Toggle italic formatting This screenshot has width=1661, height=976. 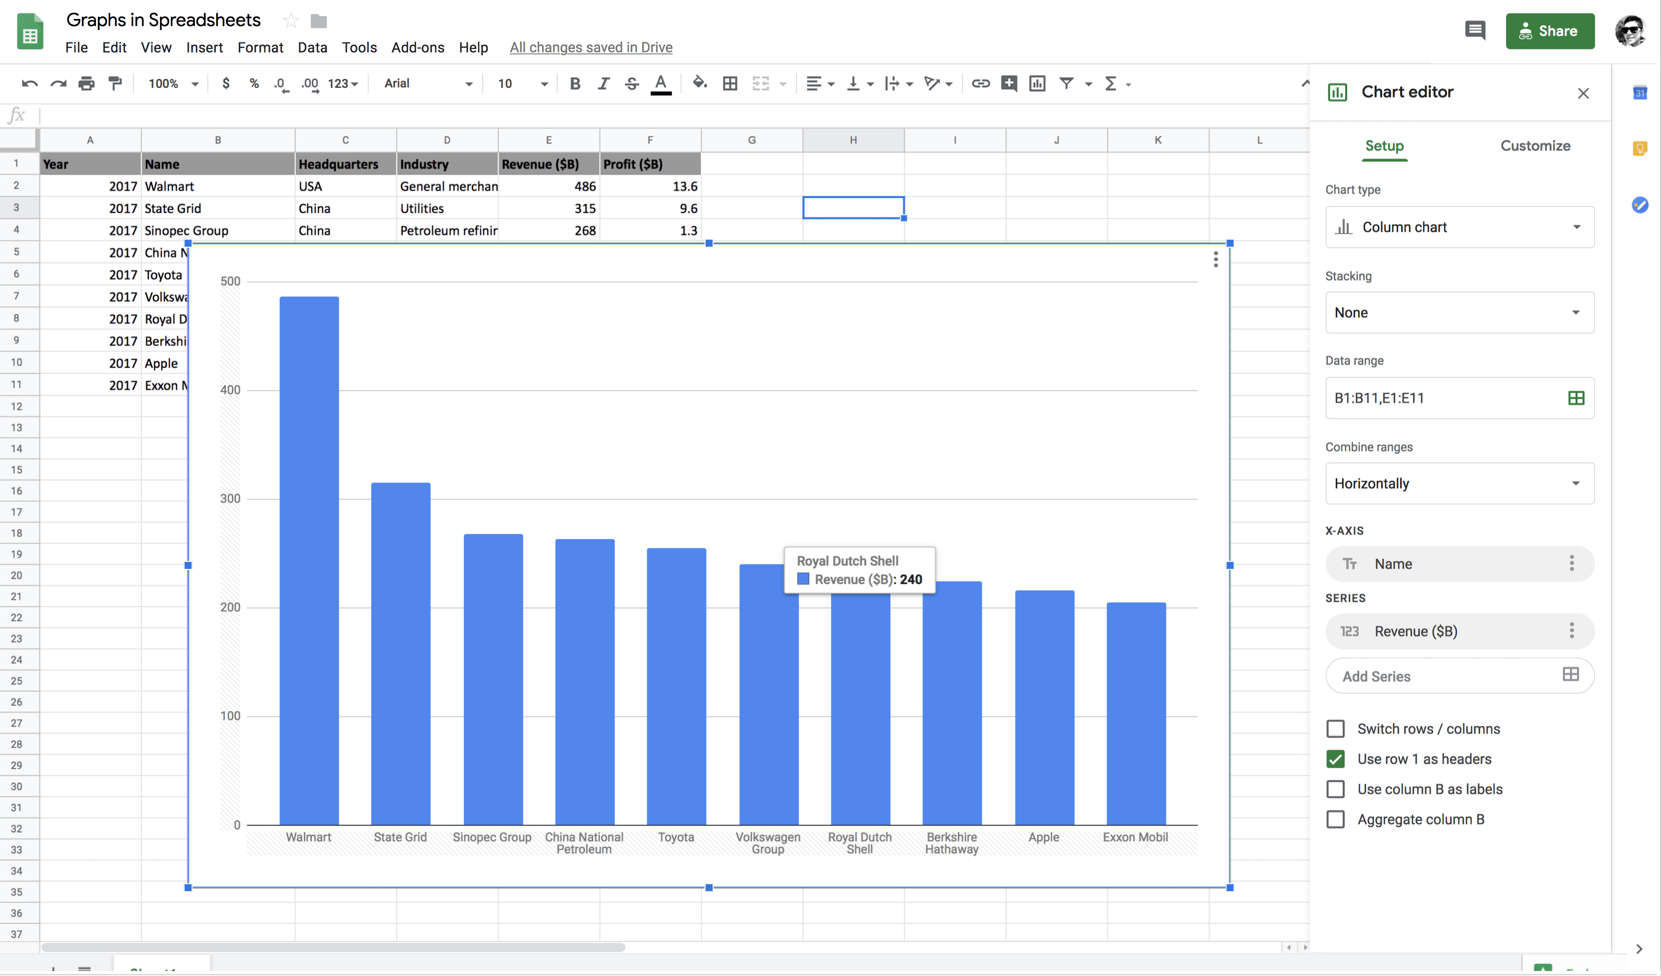pyautogui.click(x=603, y=84)
